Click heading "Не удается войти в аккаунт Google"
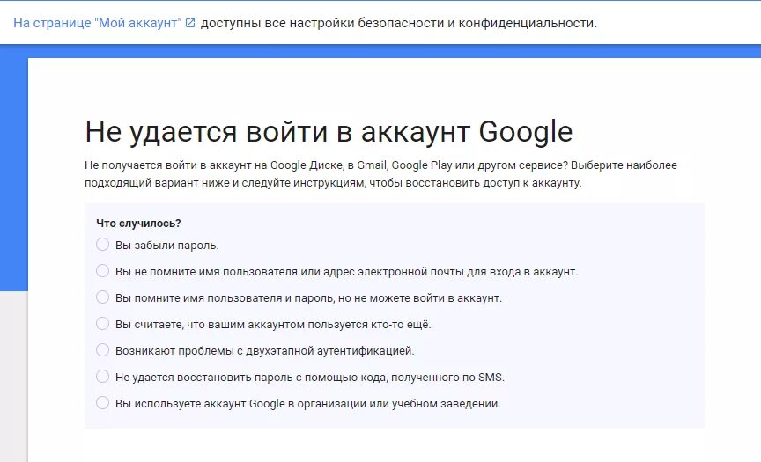 (329, 131)
